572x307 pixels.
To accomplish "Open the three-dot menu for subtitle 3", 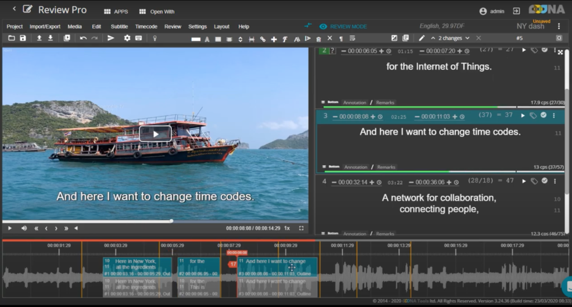I will (x=554, y=116).
